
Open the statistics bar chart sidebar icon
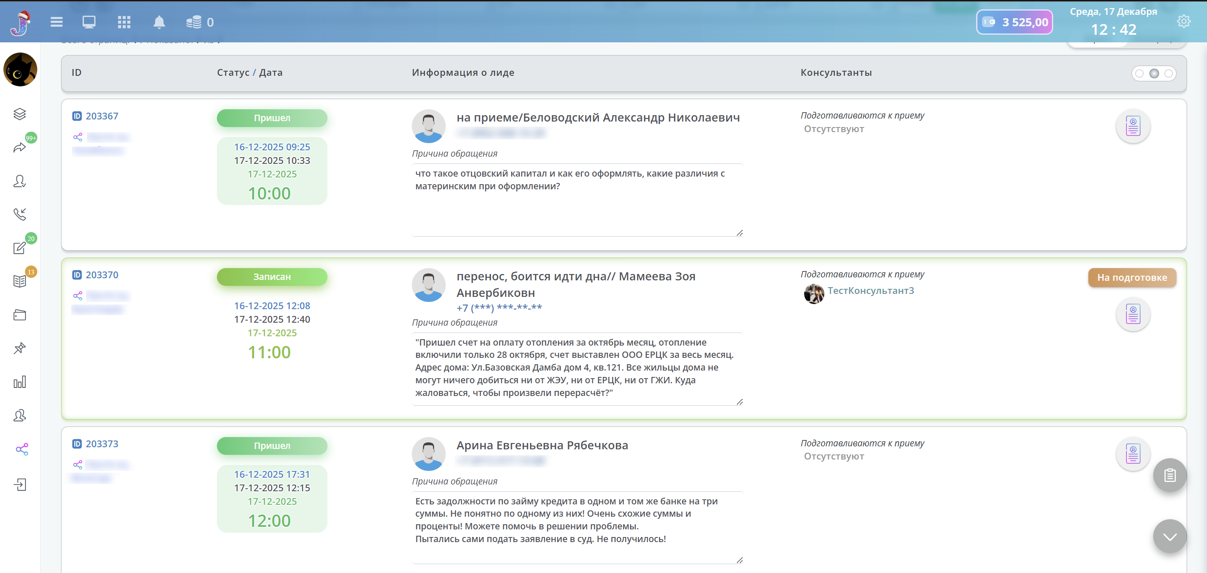coord(19,382)
